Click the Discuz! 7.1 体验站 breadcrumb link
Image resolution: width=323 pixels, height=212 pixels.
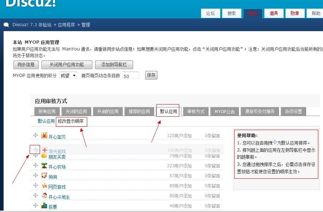point(32,25)
